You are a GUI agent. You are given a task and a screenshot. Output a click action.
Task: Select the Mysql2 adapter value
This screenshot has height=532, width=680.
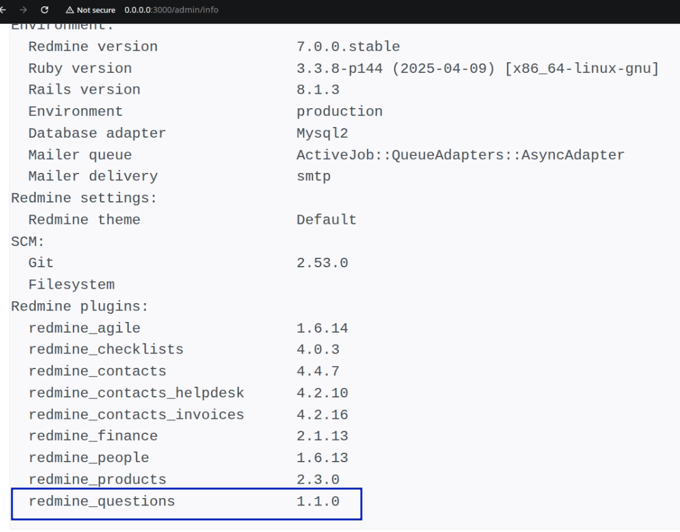(x=322, y=133)
